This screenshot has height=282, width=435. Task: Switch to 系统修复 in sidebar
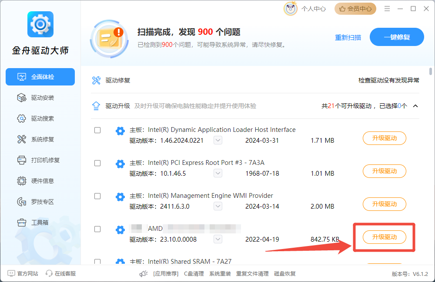click(40, 139)
